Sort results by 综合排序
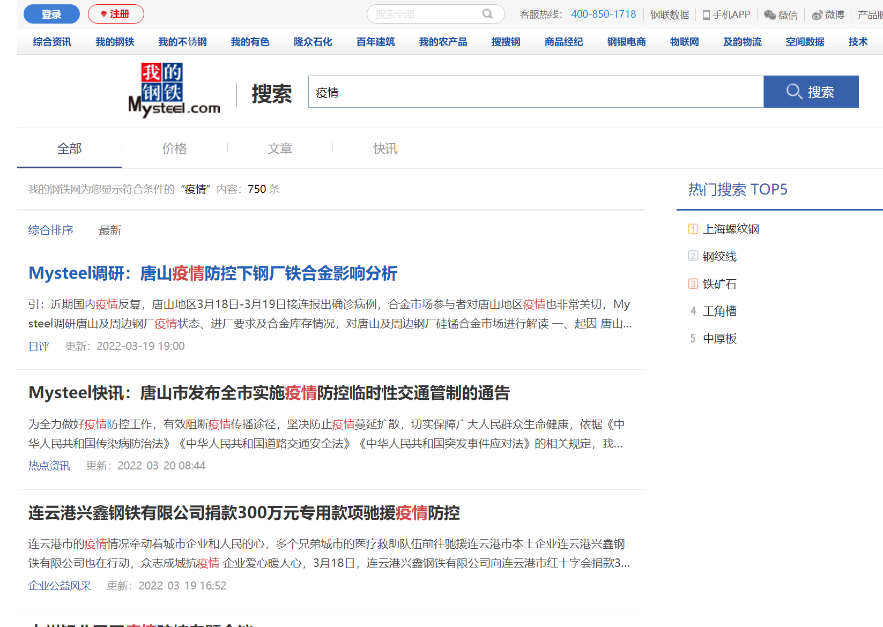The image size is (883, 627). coord(50,230)
